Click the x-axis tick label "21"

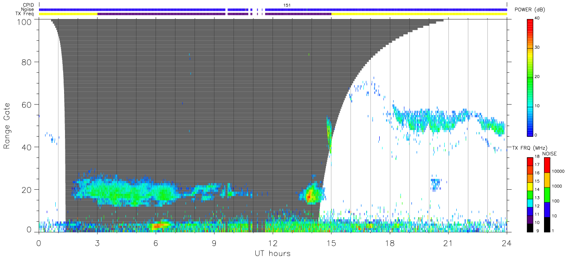coord(448,243)
